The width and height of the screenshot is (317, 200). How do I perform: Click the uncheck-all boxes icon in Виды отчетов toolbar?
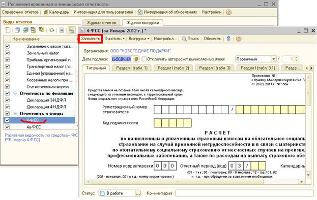point(17,30)
